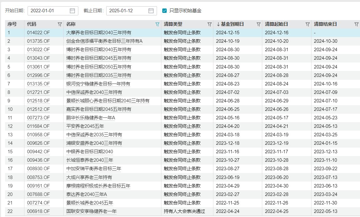Open fund 大摩养老目标日期2040三年持有
The image size is (360, 217).
[x=99, y=33]
